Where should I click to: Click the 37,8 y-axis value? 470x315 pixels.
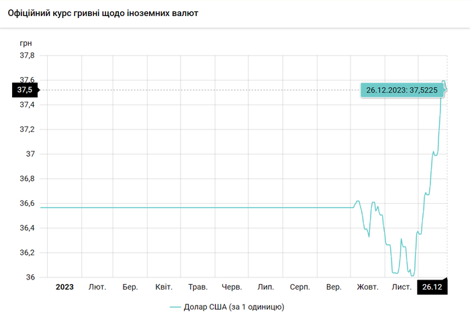point(26,56)
